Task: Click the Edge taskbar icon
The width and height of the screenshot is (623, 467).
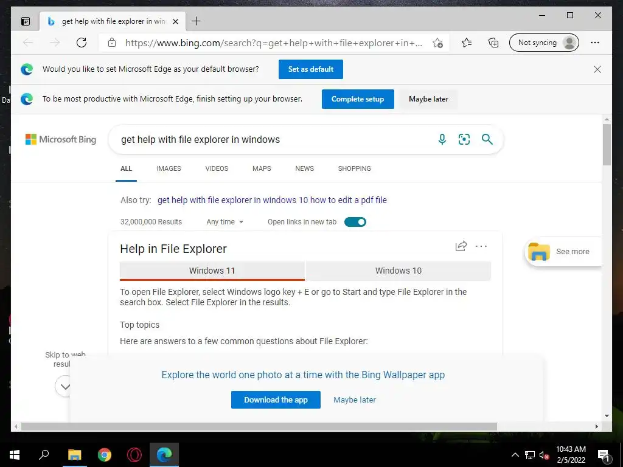Action: pos(164,455)
